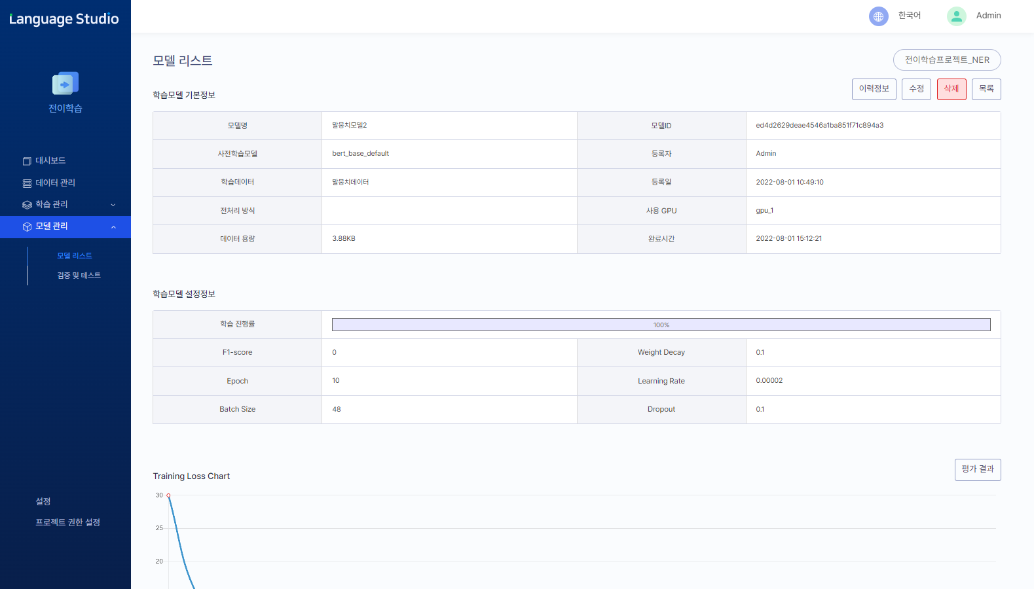Image resolution: width=1034 pixels, height=589 pixels.
Task: Click the 이력정보 button
Action: coord(874,89)
